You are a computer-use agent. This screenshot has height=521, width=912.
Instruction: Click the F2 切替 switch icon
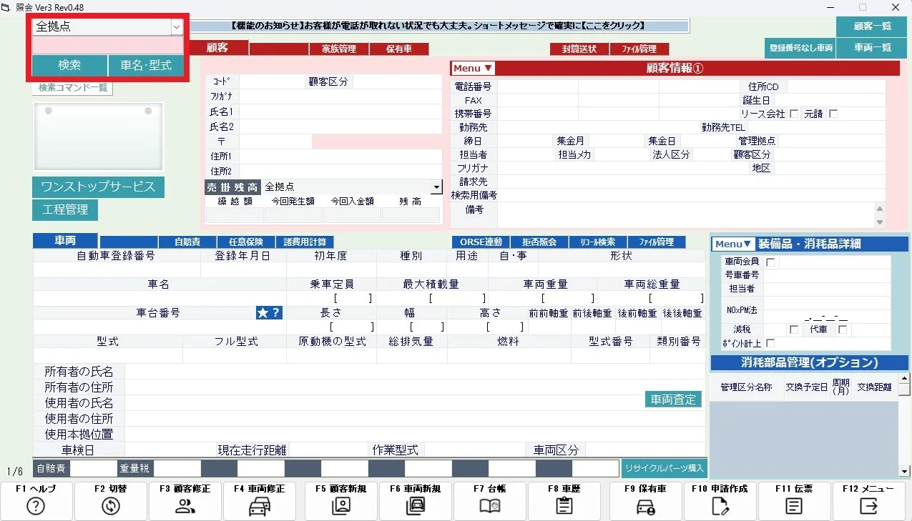[110, 506]
